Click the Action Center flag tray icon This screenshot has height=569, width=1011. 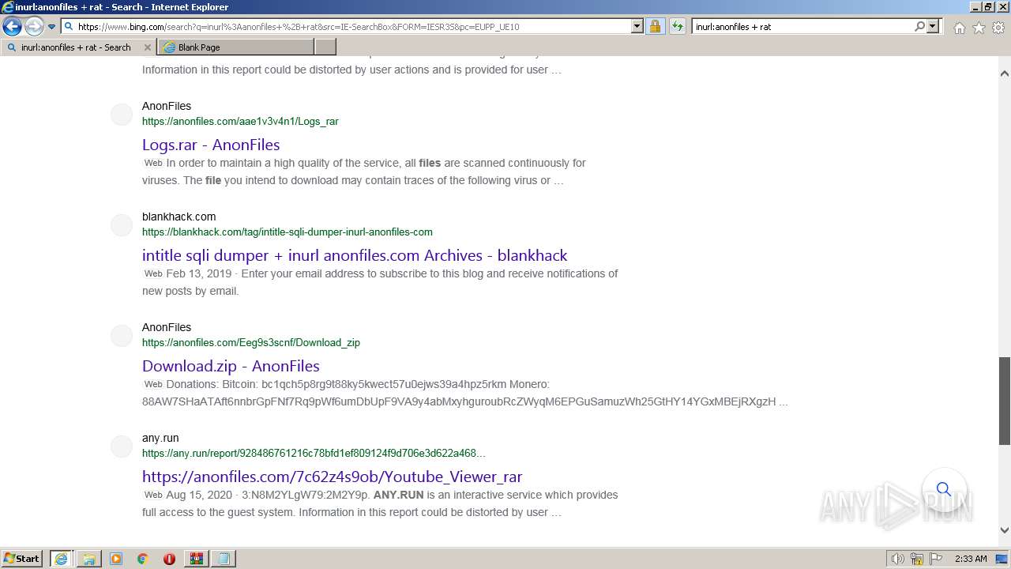pos(935,559)
